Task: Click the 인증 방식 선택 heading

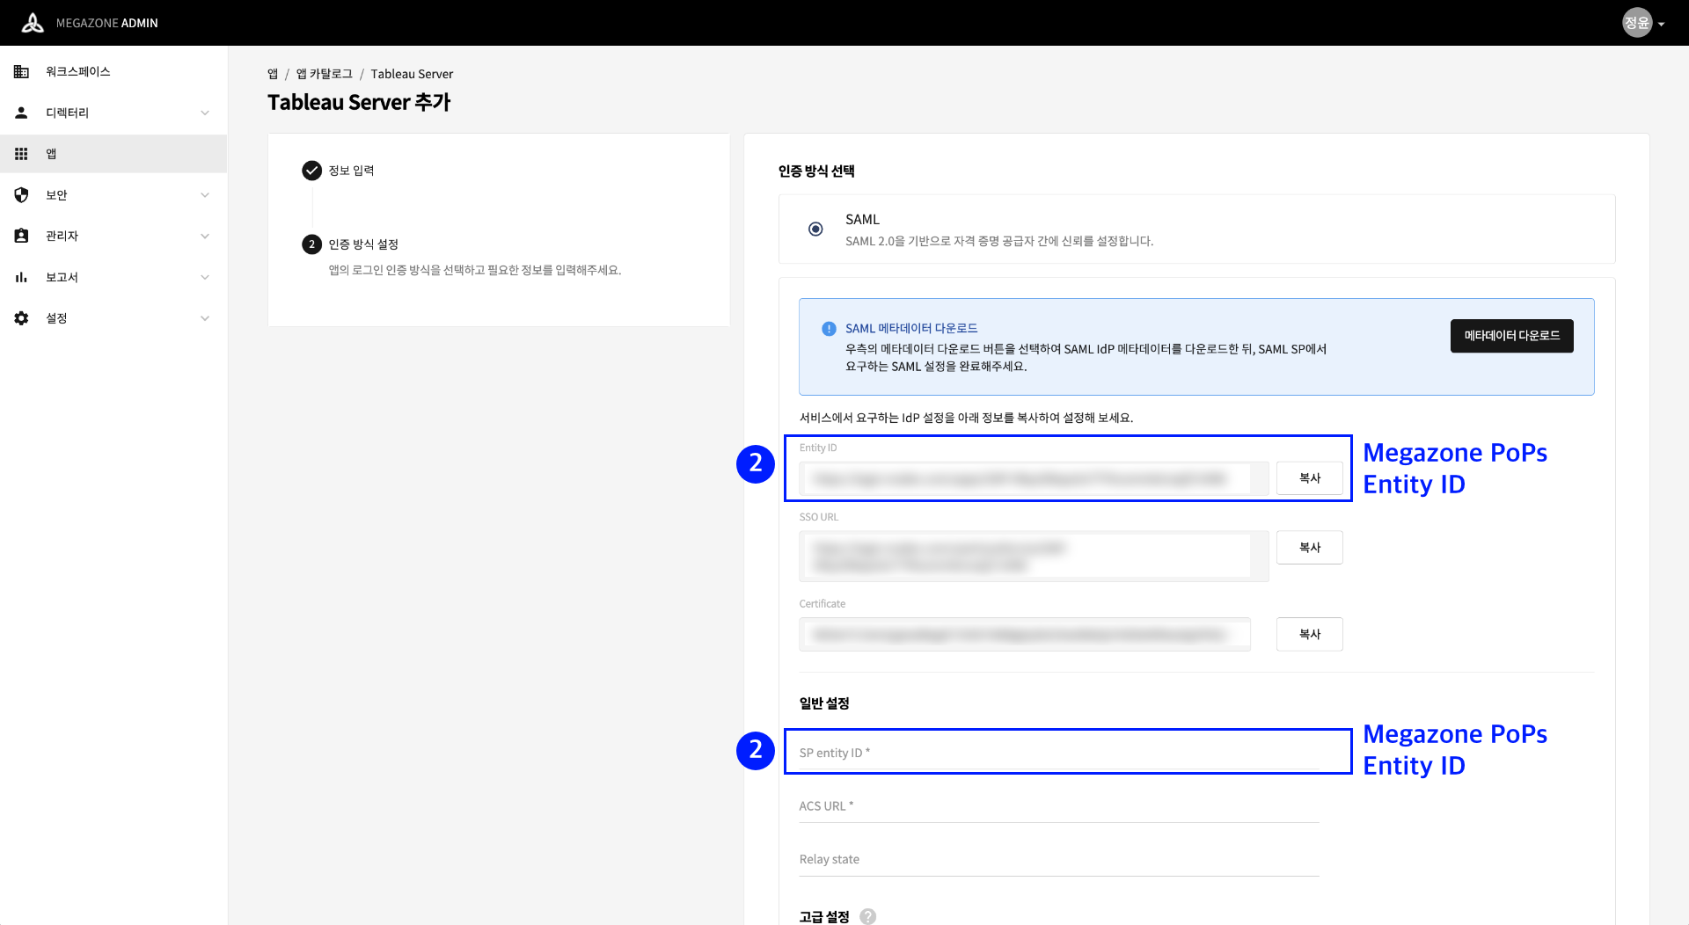Action: coord(816,171)
